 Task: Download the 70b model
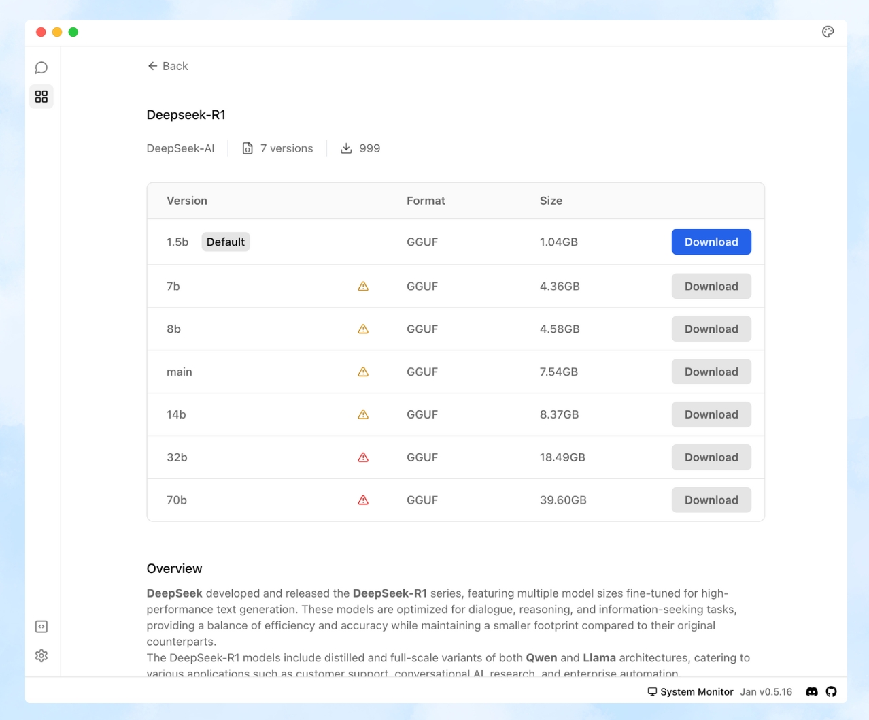point(711,500)
